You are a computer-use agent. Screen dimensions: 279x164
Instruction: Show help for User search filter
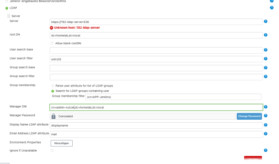click(265, 59)
